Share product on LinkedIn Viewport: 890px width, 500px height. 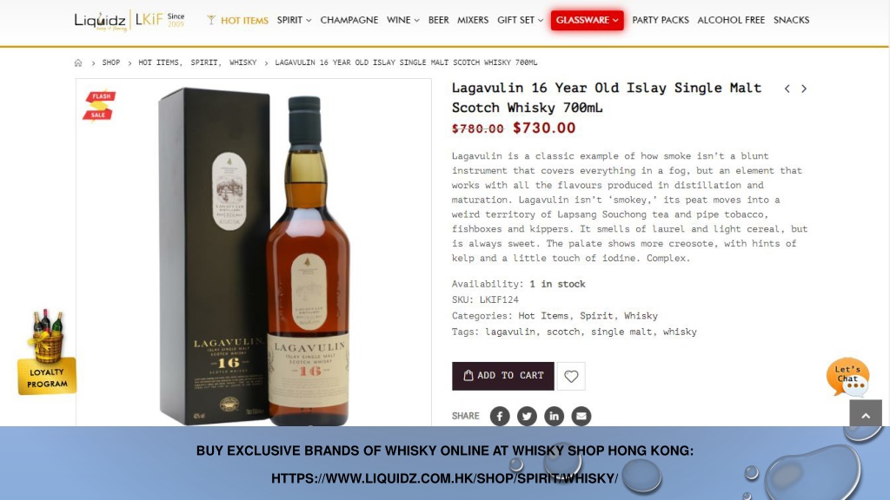(554, 416)
